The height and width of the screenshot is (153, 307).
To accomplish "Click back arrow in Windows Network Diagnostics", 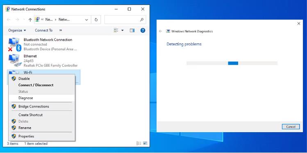I will 161,31.
